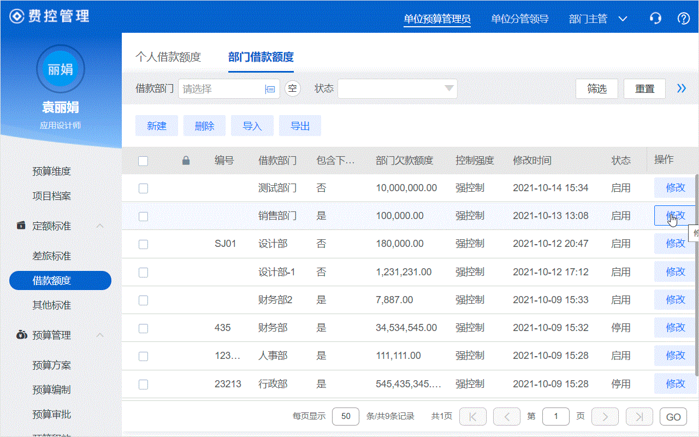Viewport: 699px width, 437px height.
Task: Click the 筛选 button
Action: tap(597, 88)
